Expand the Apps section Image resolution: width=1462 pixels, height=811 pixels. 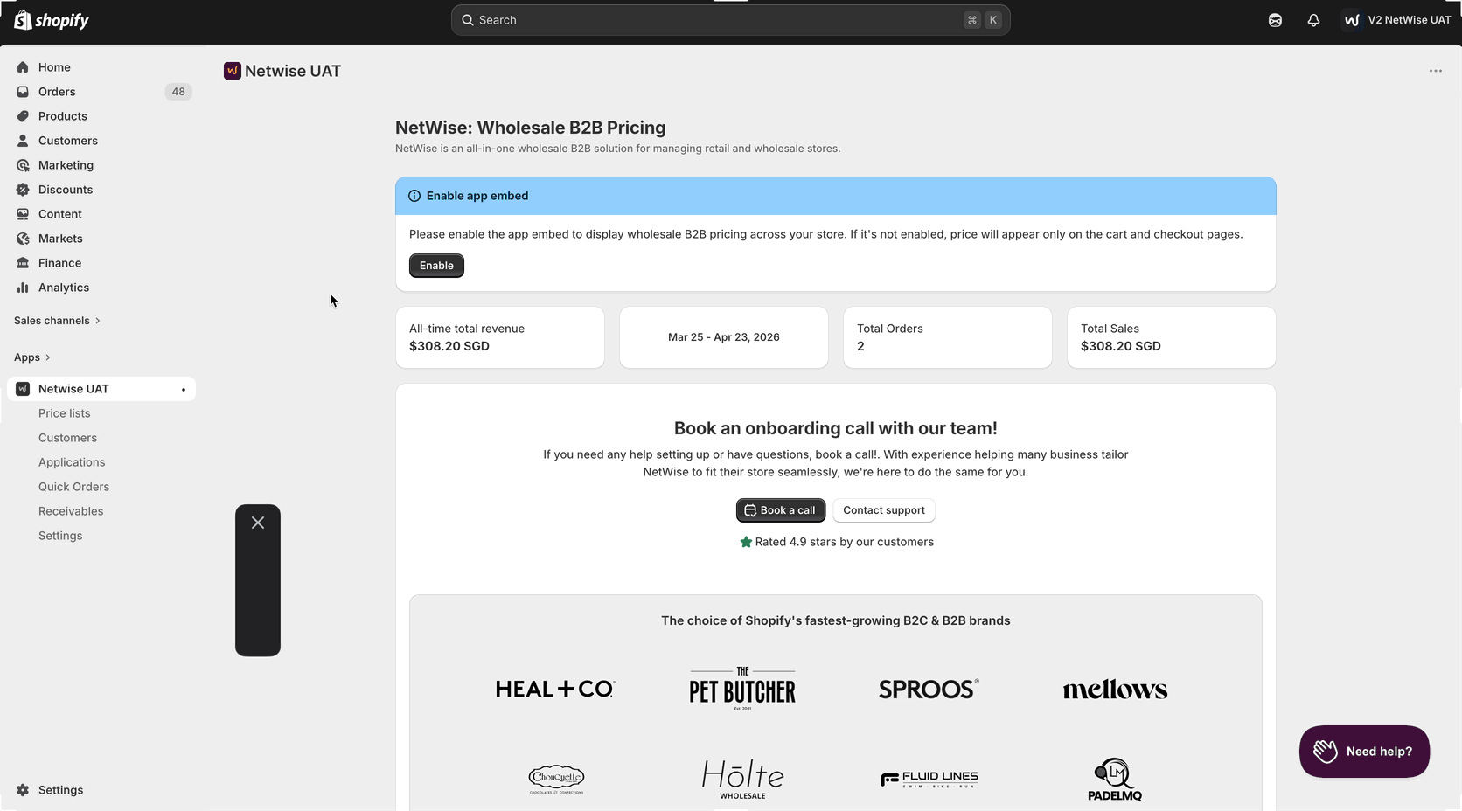32,357
